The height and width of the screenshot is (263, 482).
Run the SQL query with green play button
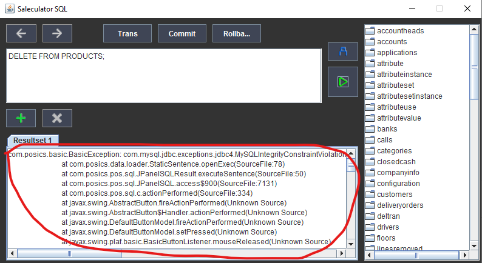tap(343, 82)
